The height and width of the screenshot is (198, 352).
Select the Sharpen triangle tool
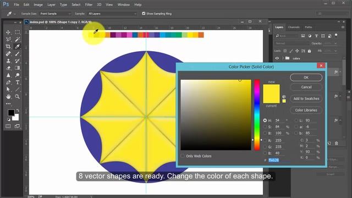[8, 75]
